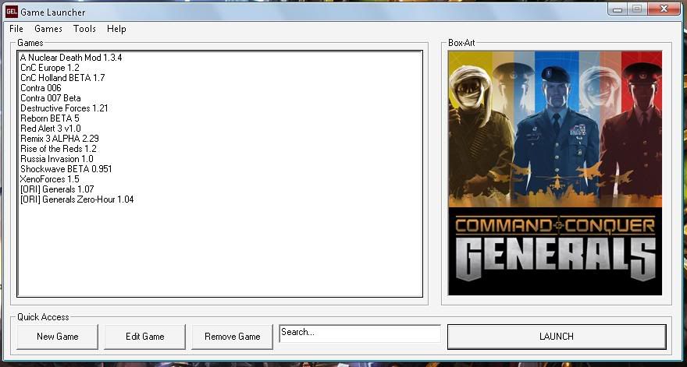This screenshot has width=687, height=367.
Task: Click the Remove Game button
Action: point(232,337)
